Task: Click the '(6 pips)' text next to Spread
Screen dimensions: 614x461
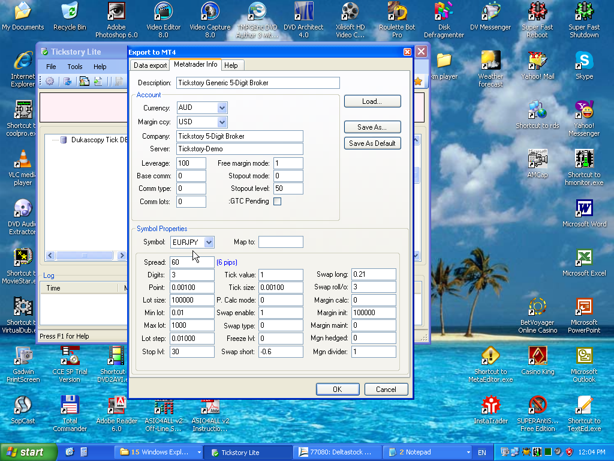Action: pyautogui.click(x=227, y=262)
